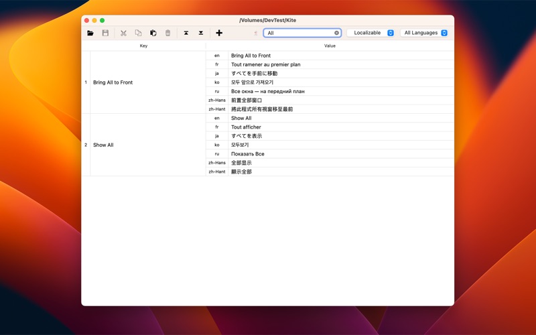The height and width of the screenshot is (335, 536).
Task: Click the scissors cut icon
Action: [x=123, y=33]
